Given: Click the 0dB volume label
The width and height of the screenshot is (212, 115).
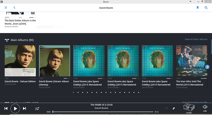Looking at the screenshot, I should (205, 111).
